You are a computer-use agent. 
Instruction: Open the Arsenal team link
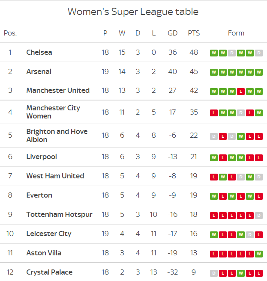(x=39, y=71)
